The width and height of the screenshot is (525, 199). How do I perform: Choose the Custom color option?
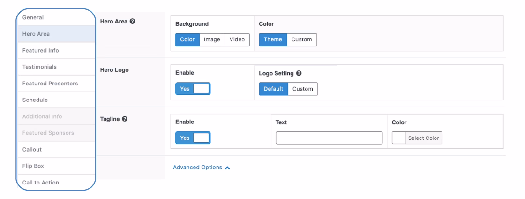(301, 40)
